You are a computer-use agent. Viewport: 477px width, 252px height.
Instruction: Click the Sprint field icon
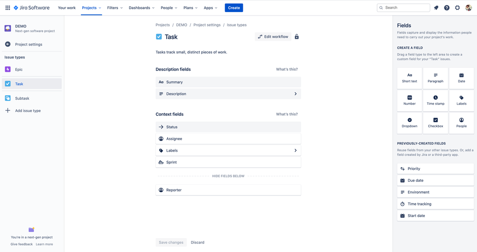161,162
